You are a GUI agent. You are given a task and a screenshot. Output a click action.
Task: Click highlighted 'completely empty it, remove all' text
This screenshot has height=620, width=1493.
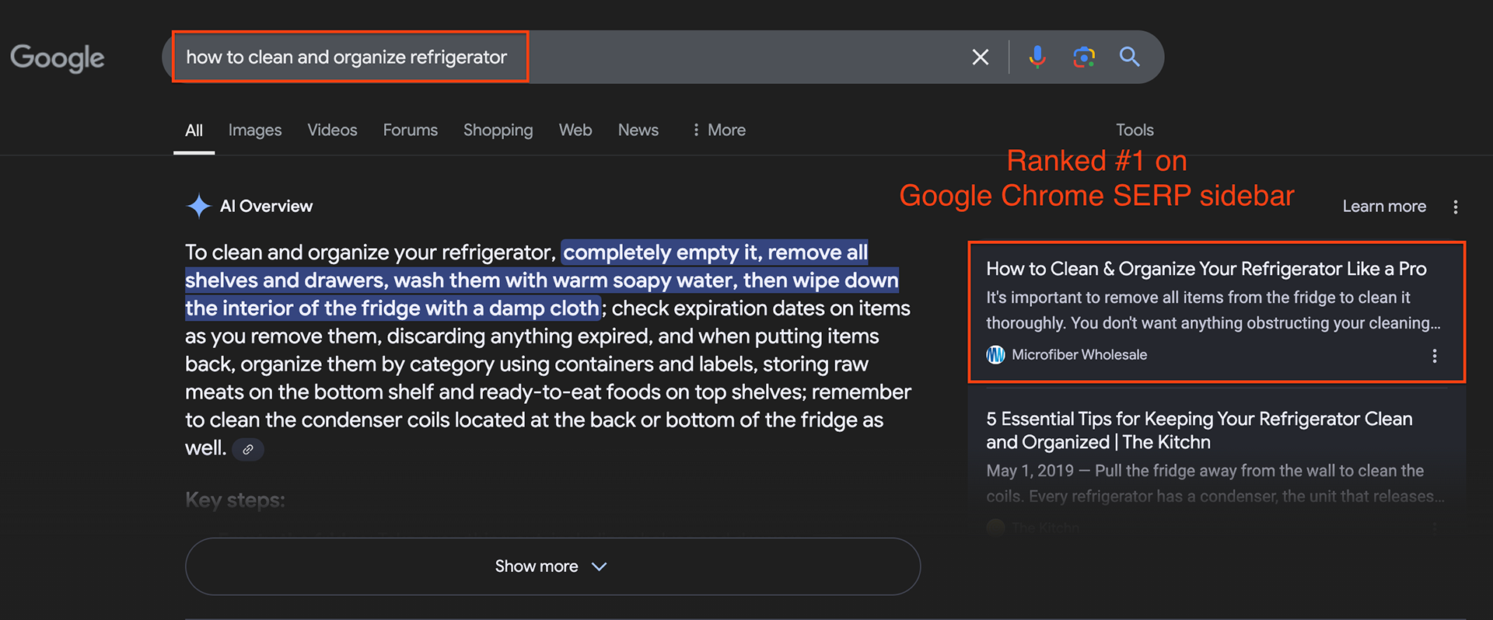click(715, 253)
